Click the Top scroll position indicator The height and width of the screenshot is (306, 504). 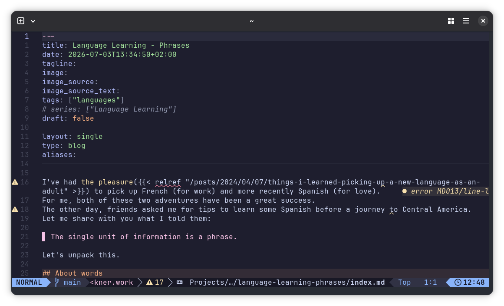click(404, 283)
